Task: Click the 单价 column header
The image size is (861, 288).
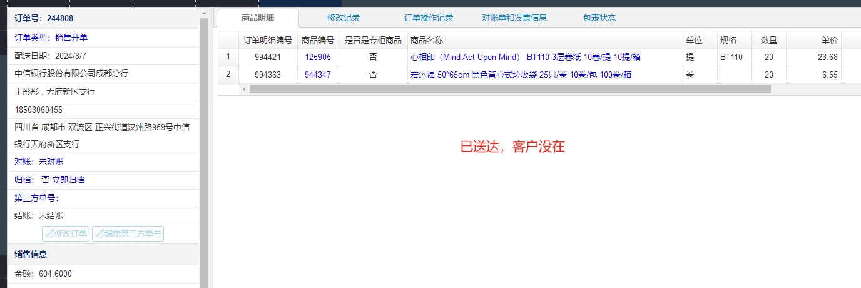Action: click(x=813, y=40)
